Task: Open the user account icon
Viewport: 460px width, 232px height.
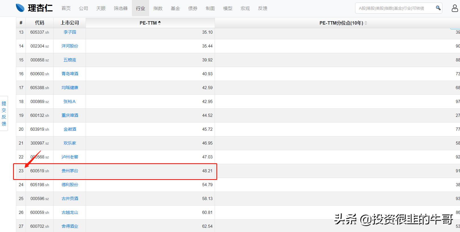Action: pyautogui.click(x=455, y=8)
